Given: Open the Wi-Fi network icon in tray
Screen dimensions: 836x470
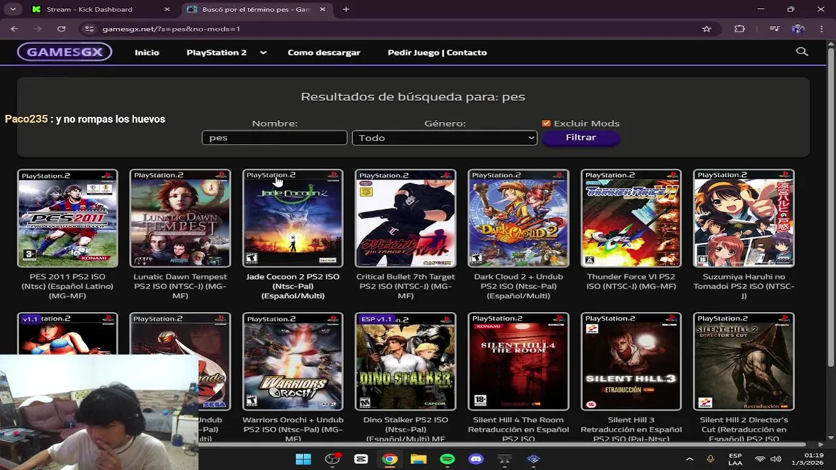Looking at the screenshot, I should click(x=760, y=460).
